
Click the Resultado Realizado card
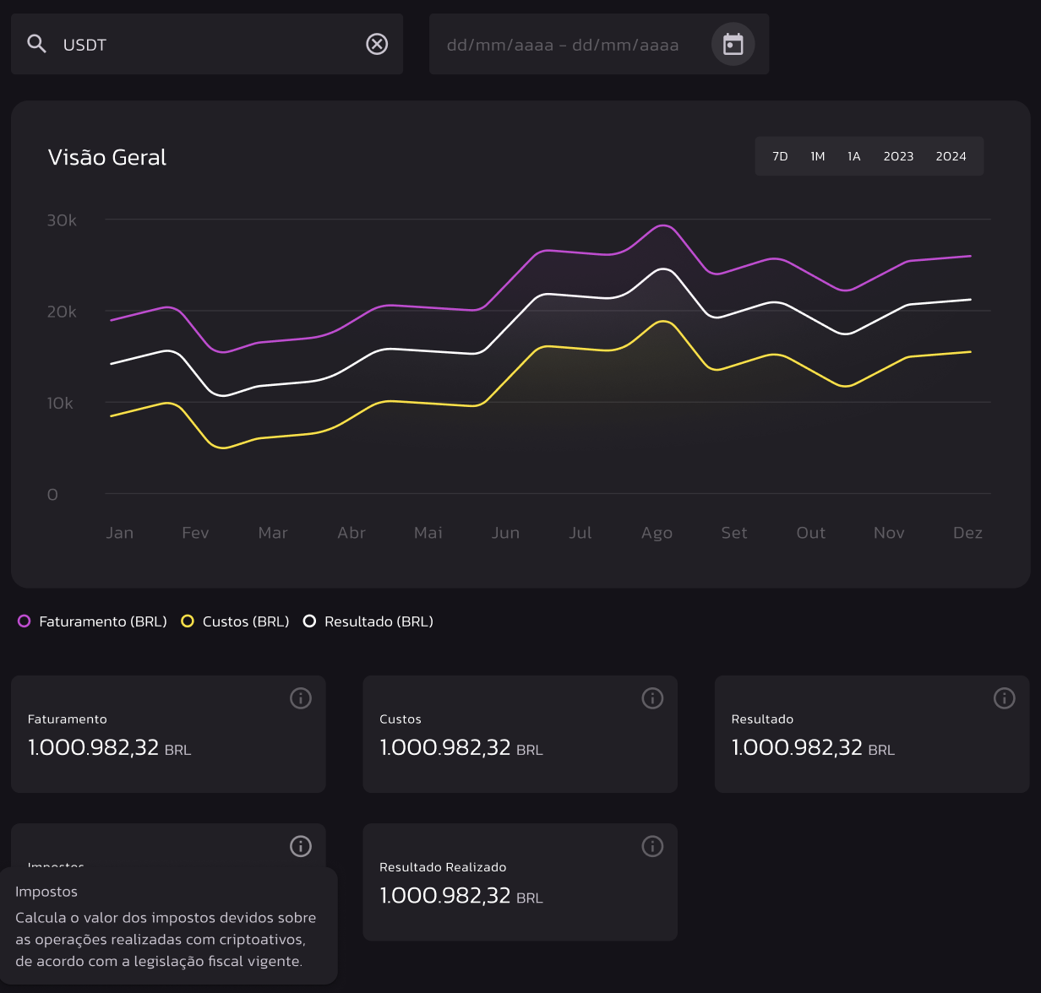tap(520, 882)
